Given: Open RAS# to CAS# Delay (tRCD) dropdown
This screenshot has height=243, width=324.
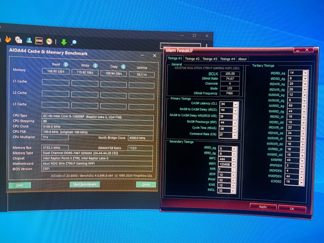Looking at the screenshot, I should tap(235, 110).
